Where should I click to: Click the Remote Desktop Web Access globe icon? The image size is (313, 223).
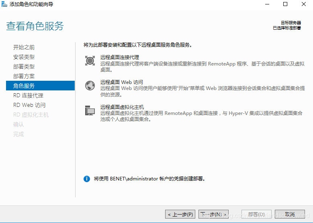click(x=90, y=86)
